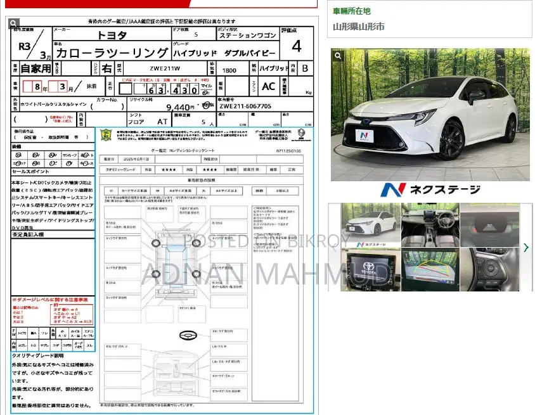This screenshot has height=415, width=535.
Task: Click the steering wheel icon on condition sheet
Action: click(188, 336)
